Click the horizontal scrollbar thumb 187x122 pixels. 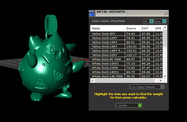click(125, 80)
